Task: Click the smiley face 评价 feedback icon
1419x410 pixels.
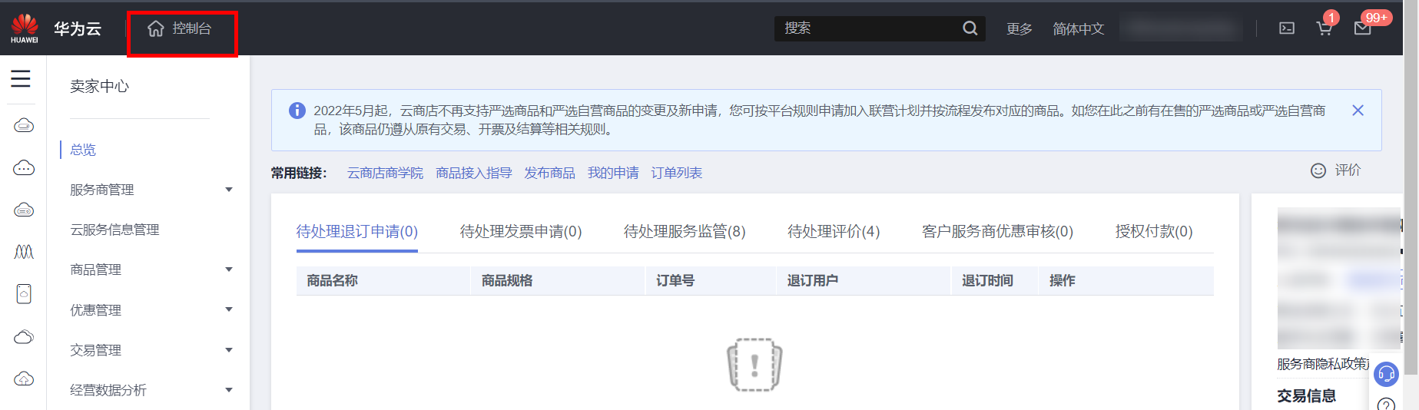Action: click(x=1318, y=170)
